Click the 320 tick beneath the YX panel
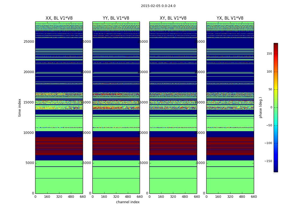Viewport: 282px width, 215px height. point(230,197)
